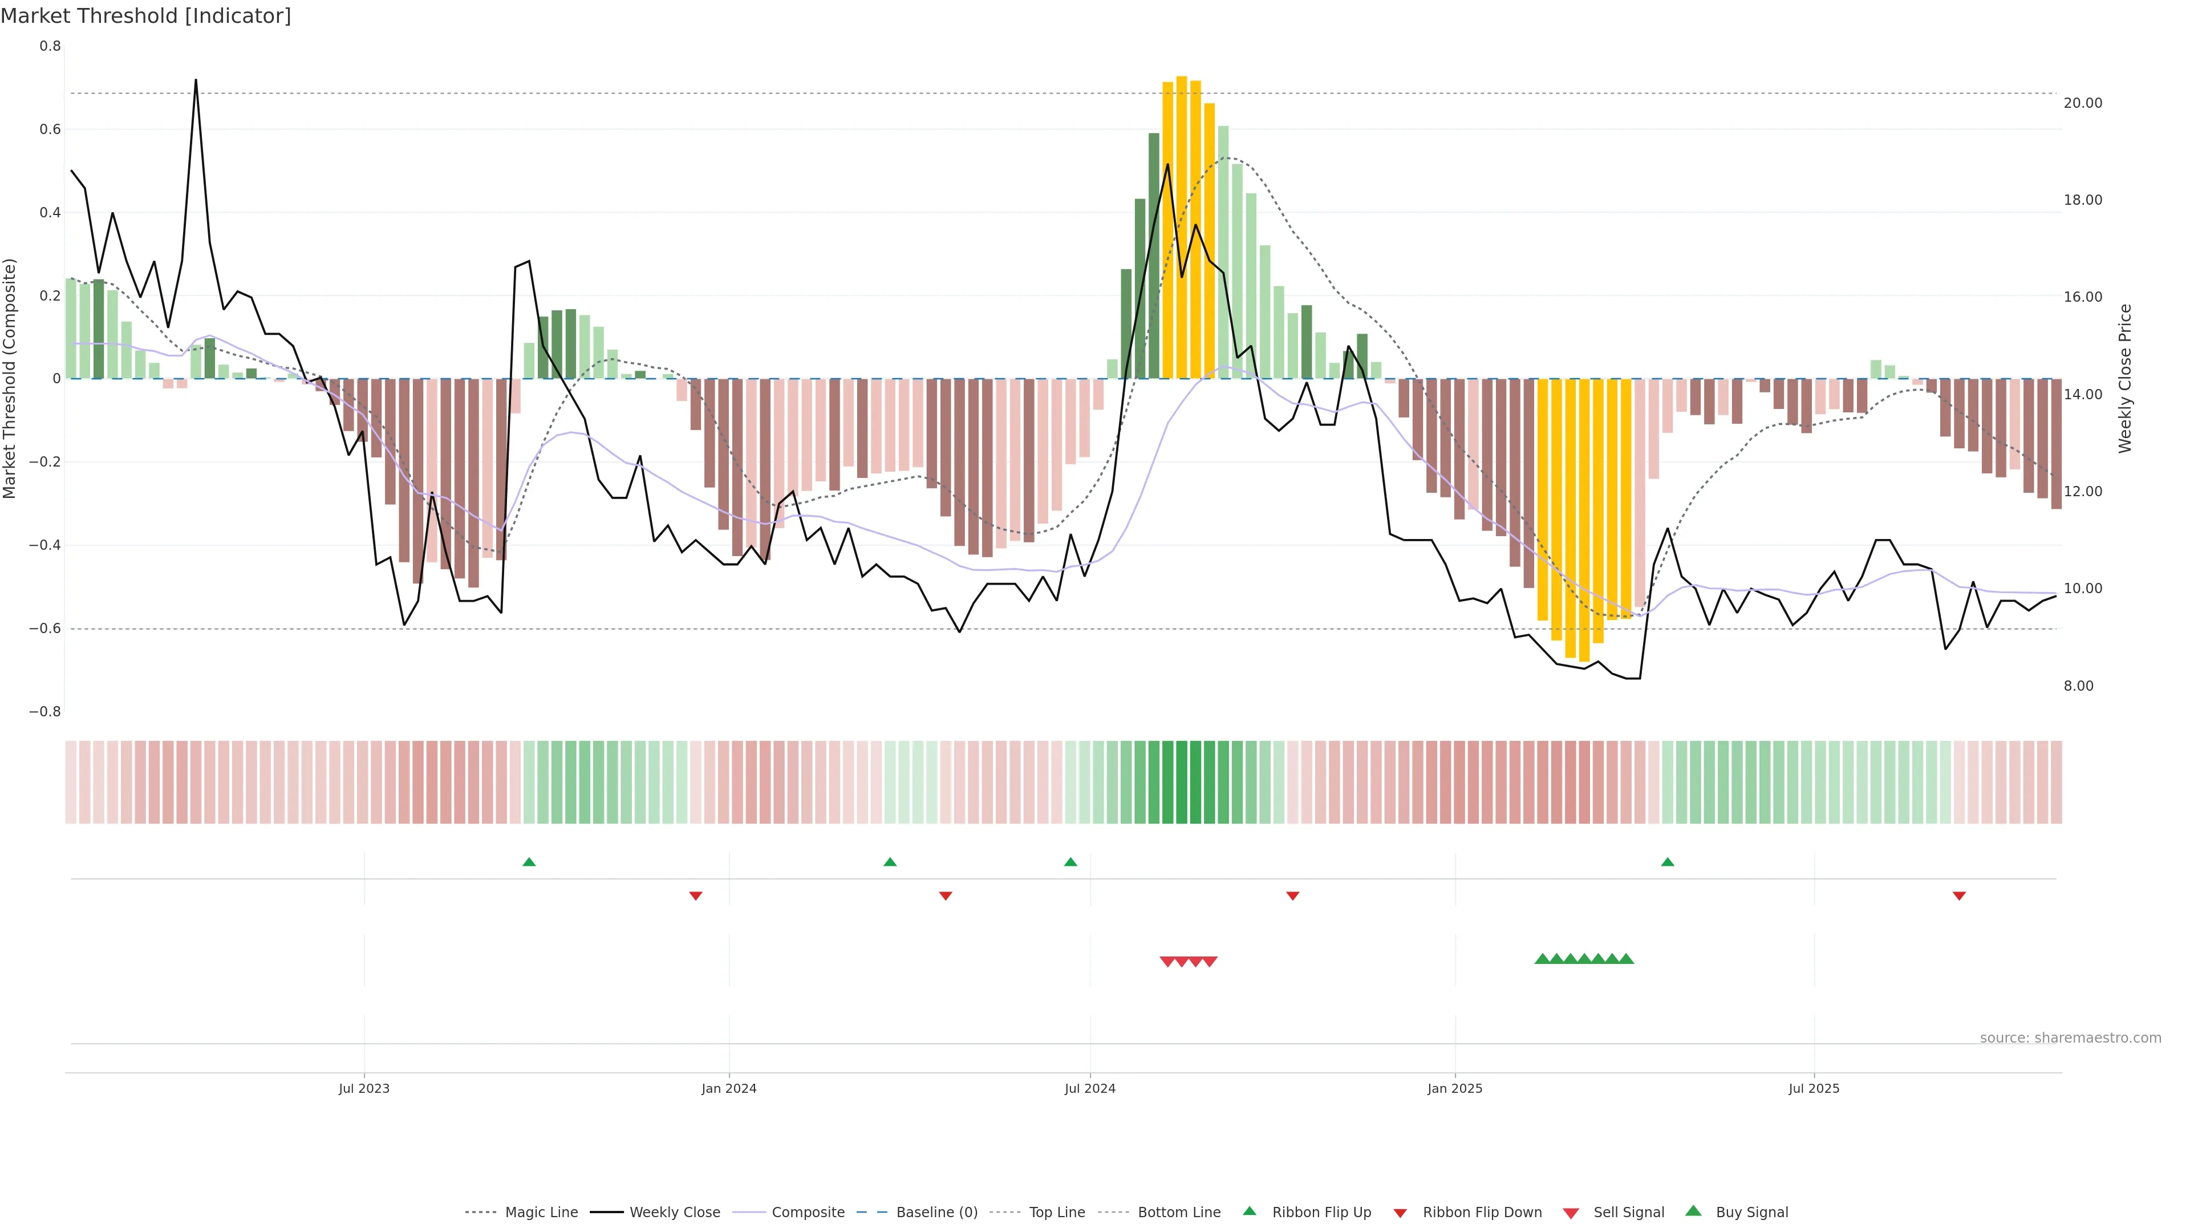Click Ribbon Flip Up legend triangle icon
This screenshot has height=1232, width=2190.
1249,1211
